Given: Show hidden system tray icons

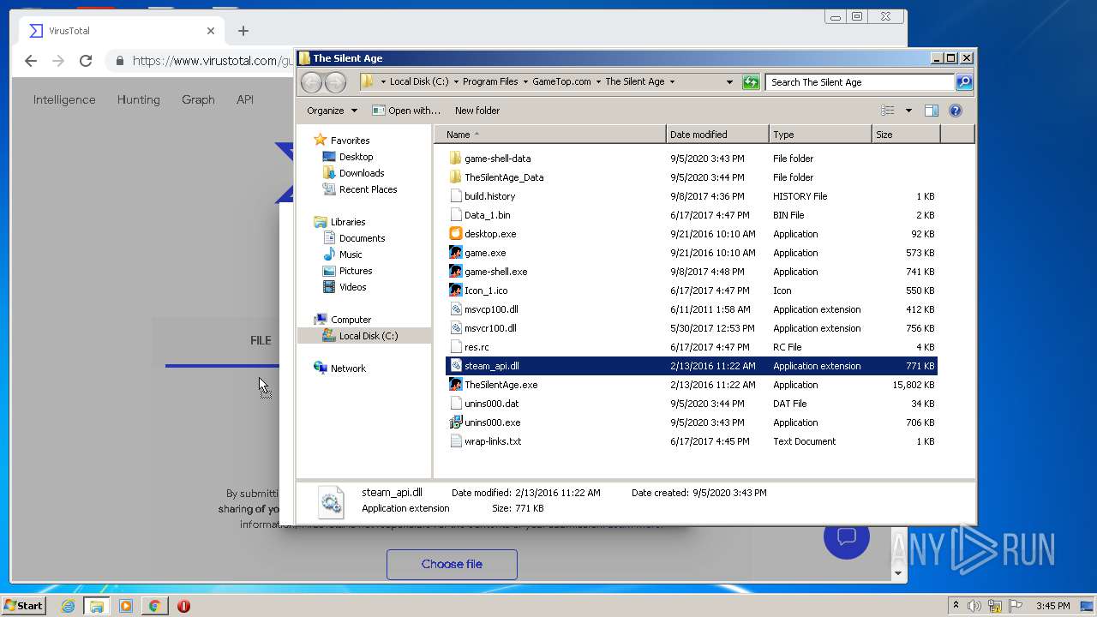Looking at the screenshot, I should [956, 606].
